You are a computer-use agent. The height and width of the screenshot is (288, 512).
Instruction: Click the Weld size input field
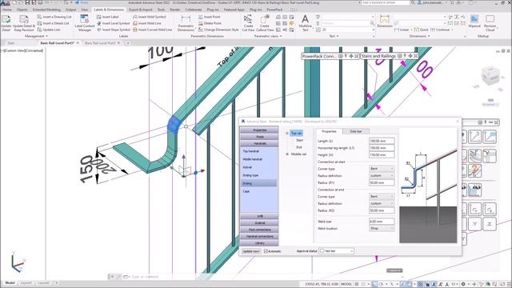pos(382,222)
